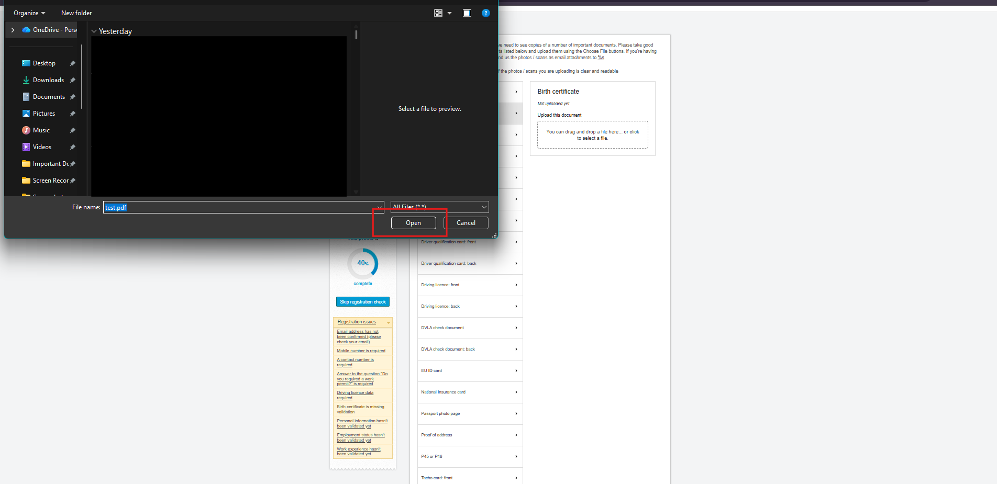Select the Pictures folder icon in sidebar
997x484 pixels.
click(27, 114)
